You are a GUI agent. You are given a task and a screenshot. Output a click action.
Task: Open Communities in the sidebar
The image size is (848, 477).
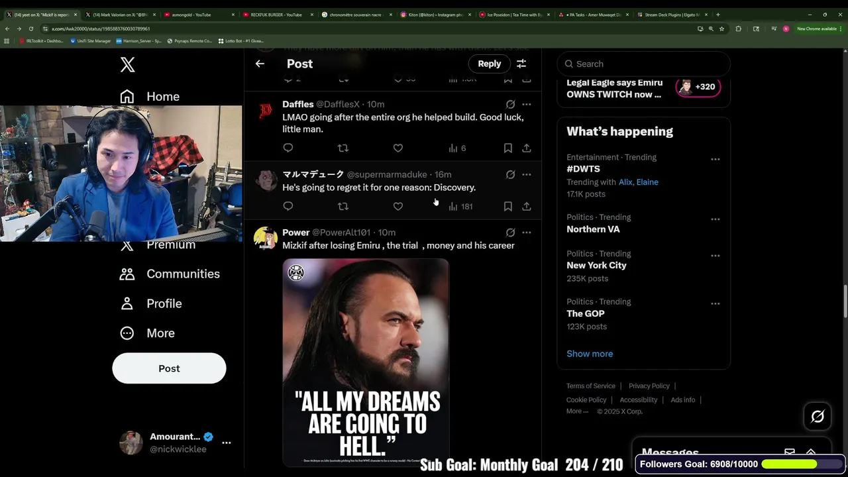(x=170, y=274)
